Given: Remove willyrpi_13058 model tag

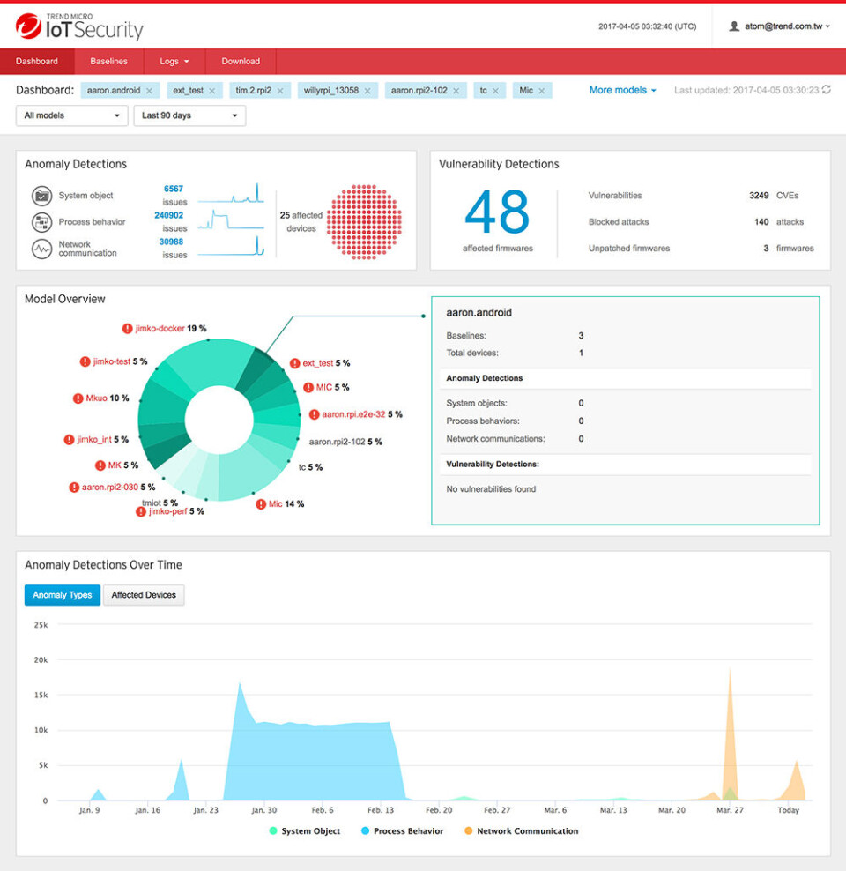Looking at the screenshot, I should coord(367,91).
